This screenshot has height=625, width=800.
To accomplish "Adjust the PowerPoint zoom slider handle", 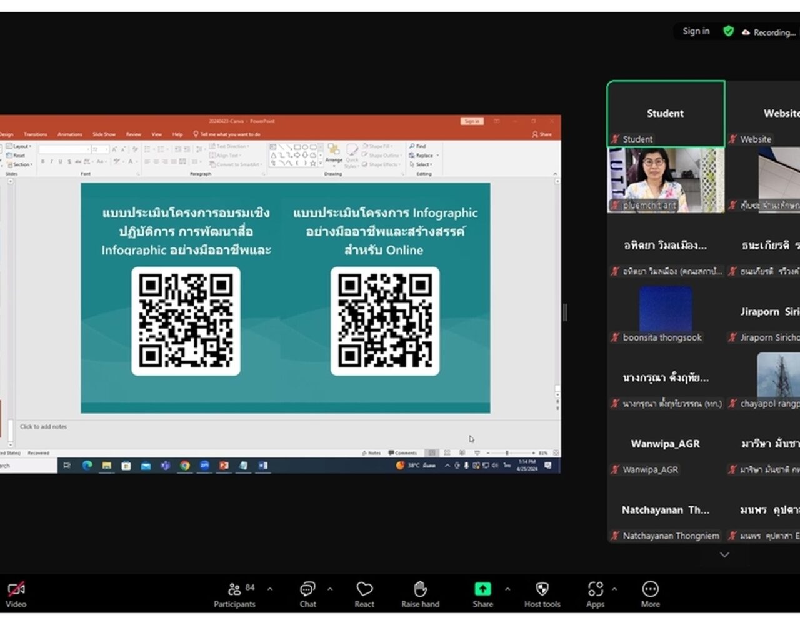I will [x=507, y=453].
